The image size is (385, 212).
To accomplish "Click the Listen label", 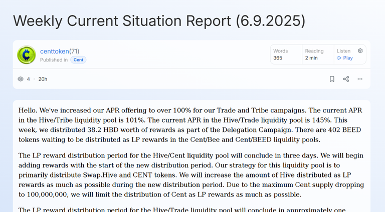I will pyautogui.click(x=343, y=51).
